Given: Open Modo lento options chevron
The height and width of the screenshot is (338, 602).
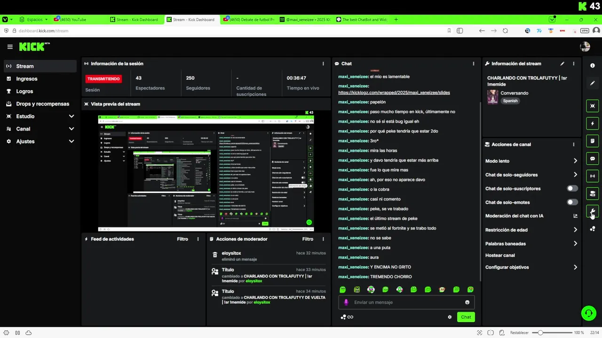Looking at the screenshot, I should click(575, 161).
